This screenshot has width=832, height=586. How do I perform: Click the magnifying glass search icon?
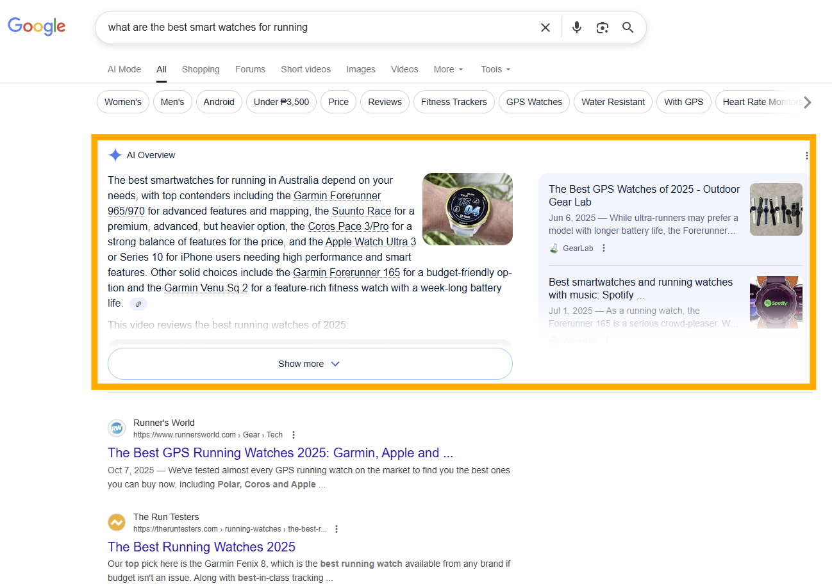point(628,28)
